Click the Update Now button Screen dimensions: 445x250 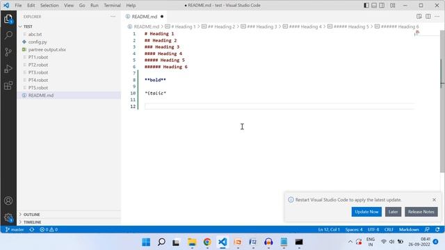point(366,212)
